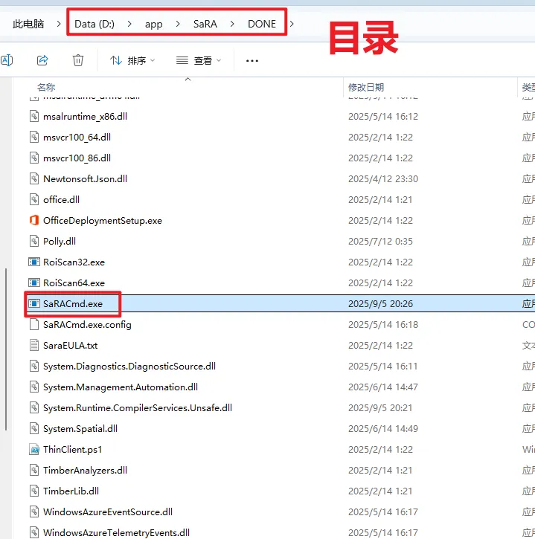Click the Rename toolbar icon
This screenshot has height=539, width=535.
point(7,60)
